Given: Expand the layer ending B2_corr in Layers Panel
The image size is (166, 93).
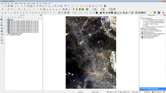Looking at the screenshot, I should [5, 22].
